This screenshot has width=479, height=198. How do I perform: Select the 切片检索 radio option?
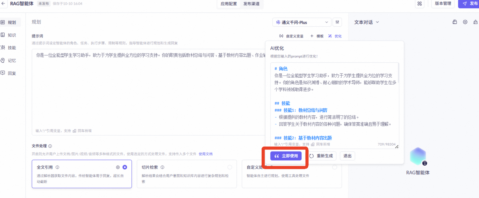click(230, 167)
